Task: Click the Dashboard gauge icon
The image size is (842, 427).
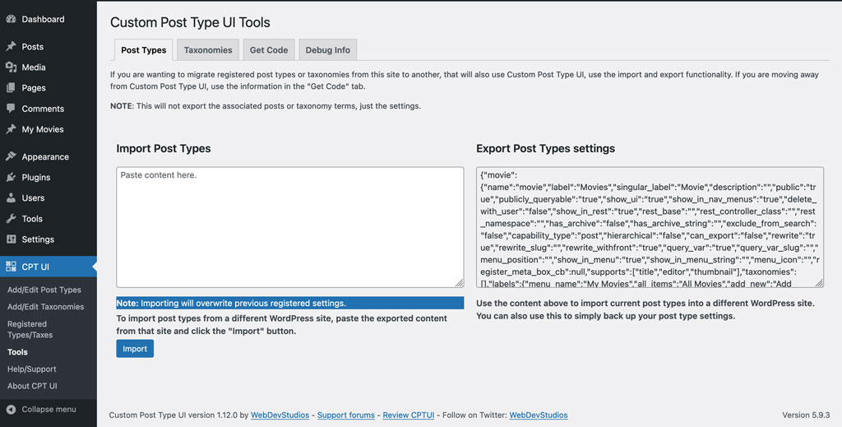Action: (11, 19)
